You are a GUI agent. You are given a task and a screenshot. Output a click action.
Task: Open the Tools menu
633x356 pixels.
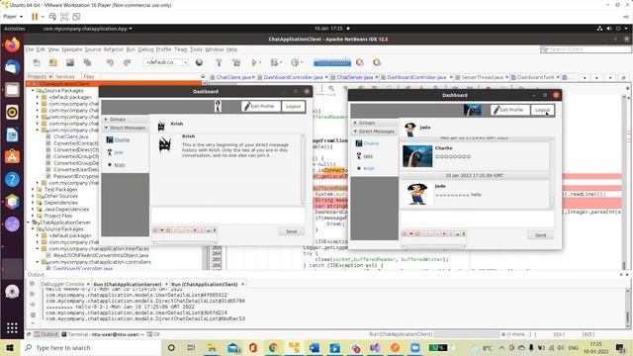196,49
